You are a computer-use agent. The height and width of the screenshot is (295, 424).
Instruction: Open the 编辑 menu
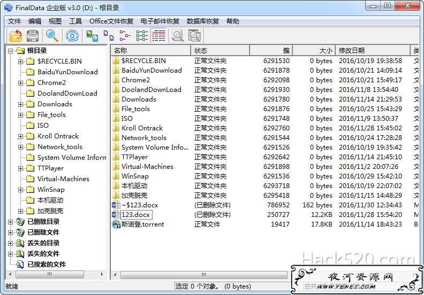(x=35, y=21)
